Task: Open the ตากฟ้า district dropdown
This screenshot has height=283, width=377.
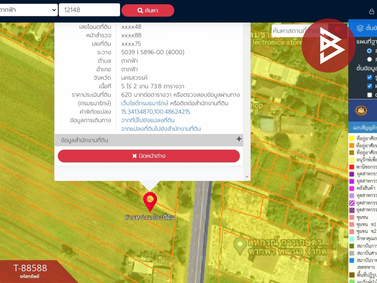Action: click(29, 10)
